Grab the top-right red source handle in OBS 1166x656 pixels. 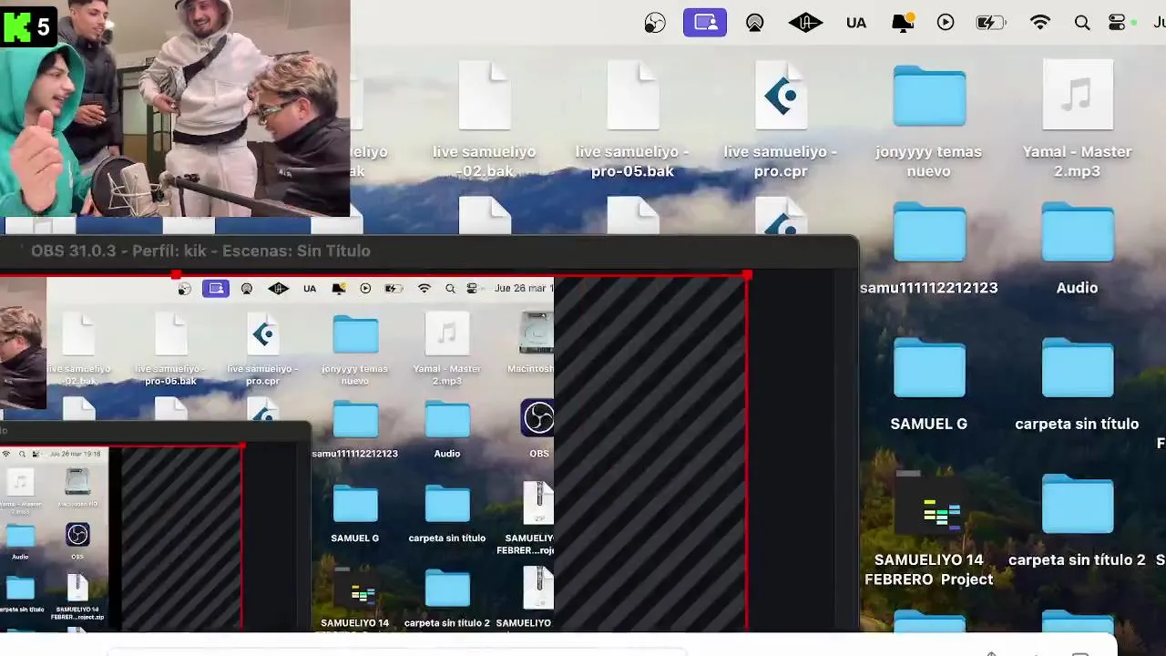[747, 275]
